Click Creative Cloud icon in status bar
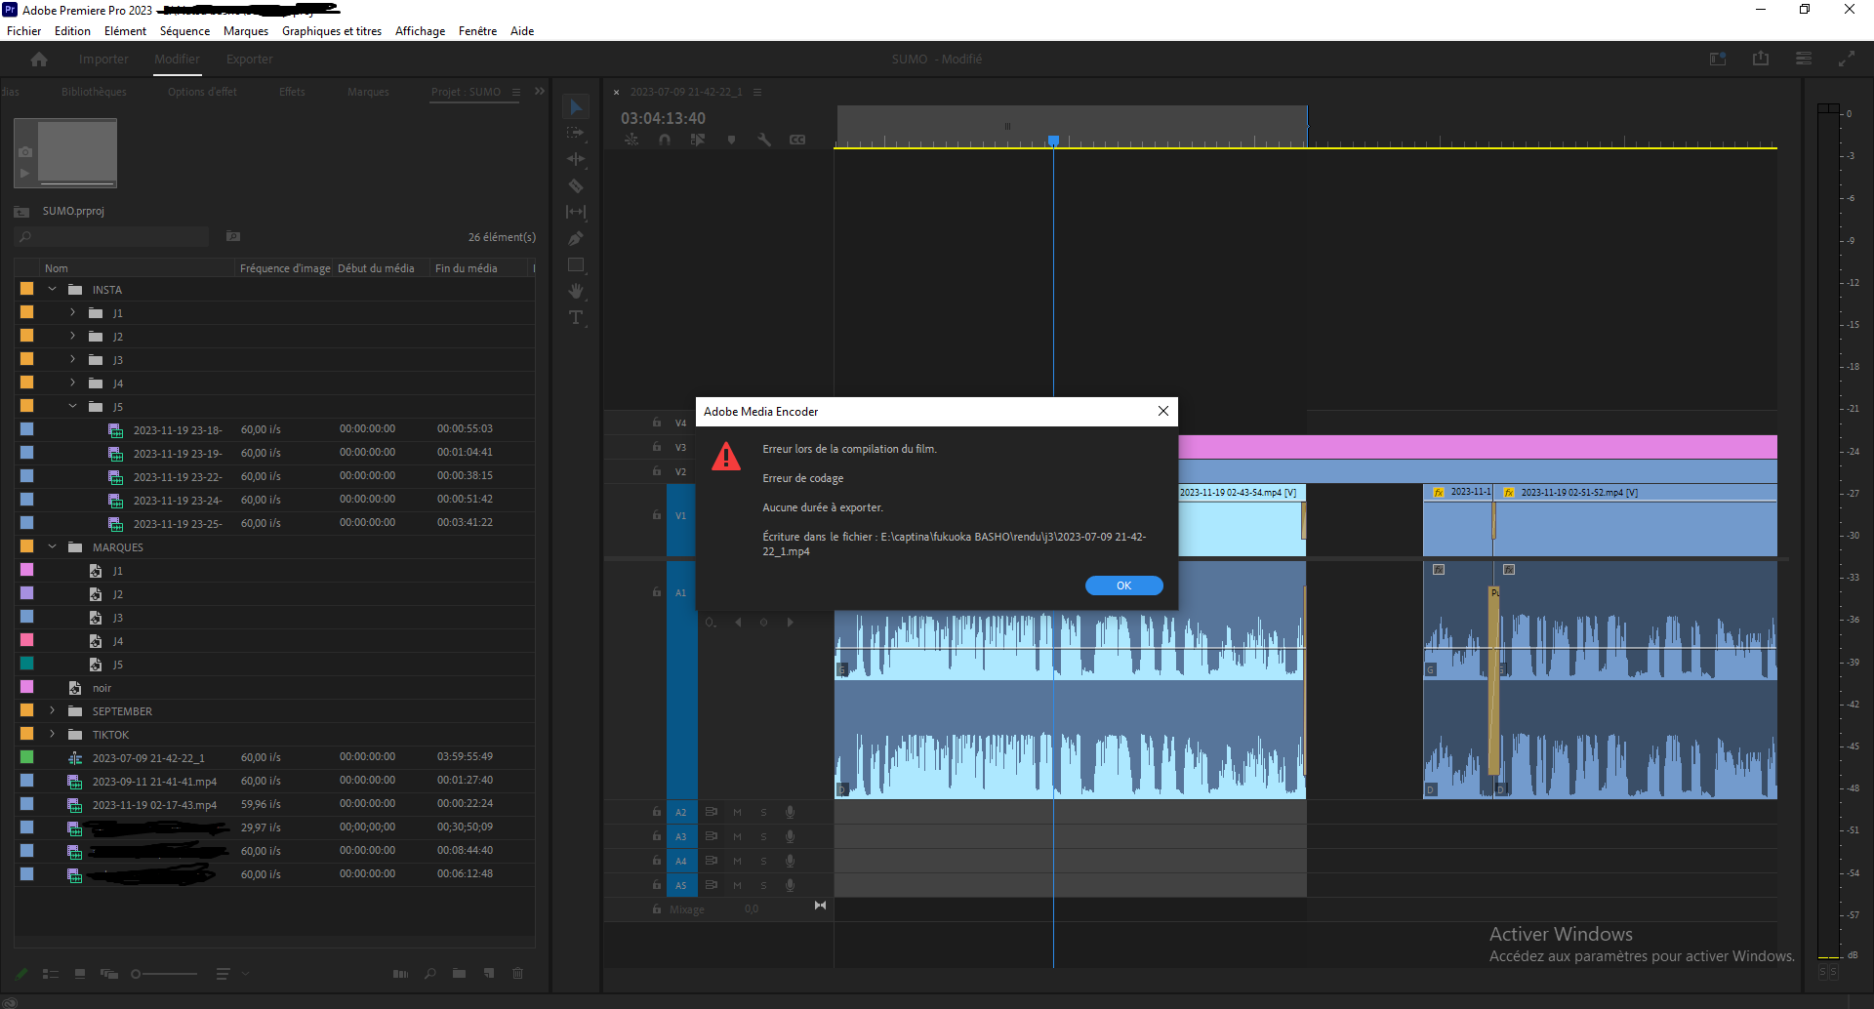 10,1001
